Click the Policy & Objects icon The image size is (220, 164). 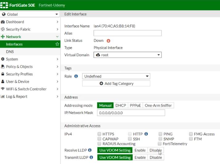coord(3,66)
